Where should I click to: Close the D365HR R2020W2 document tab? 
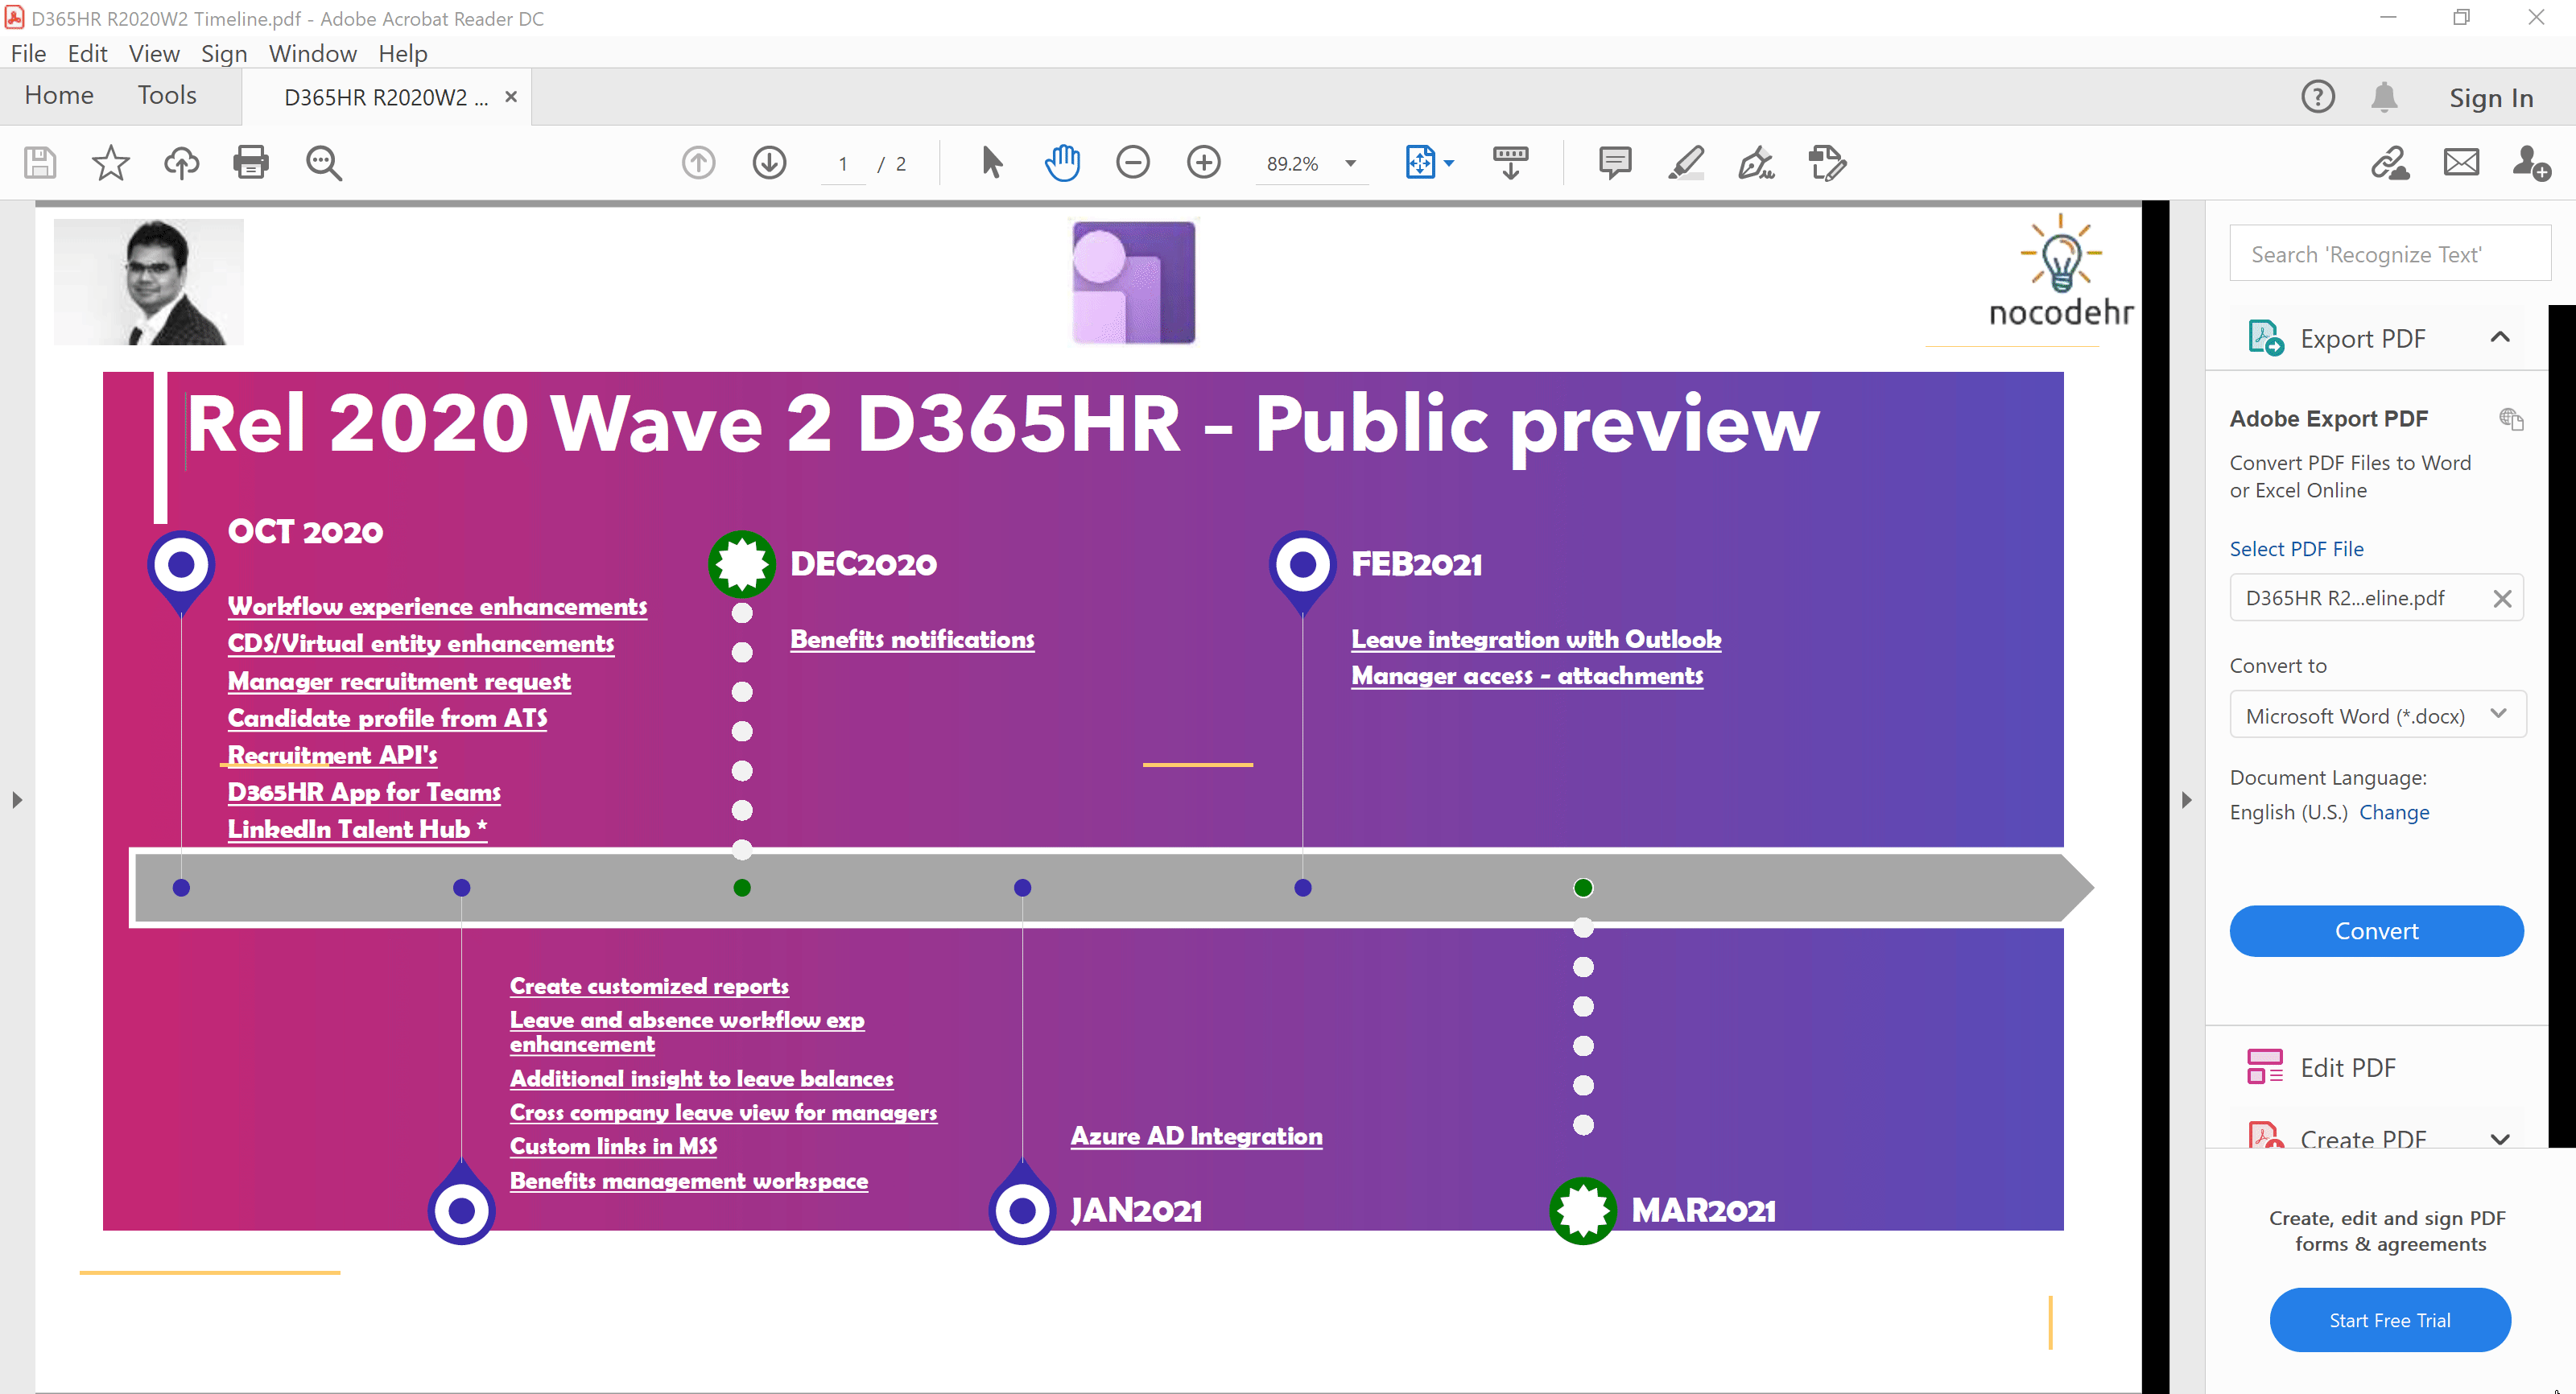pos(511,97)
